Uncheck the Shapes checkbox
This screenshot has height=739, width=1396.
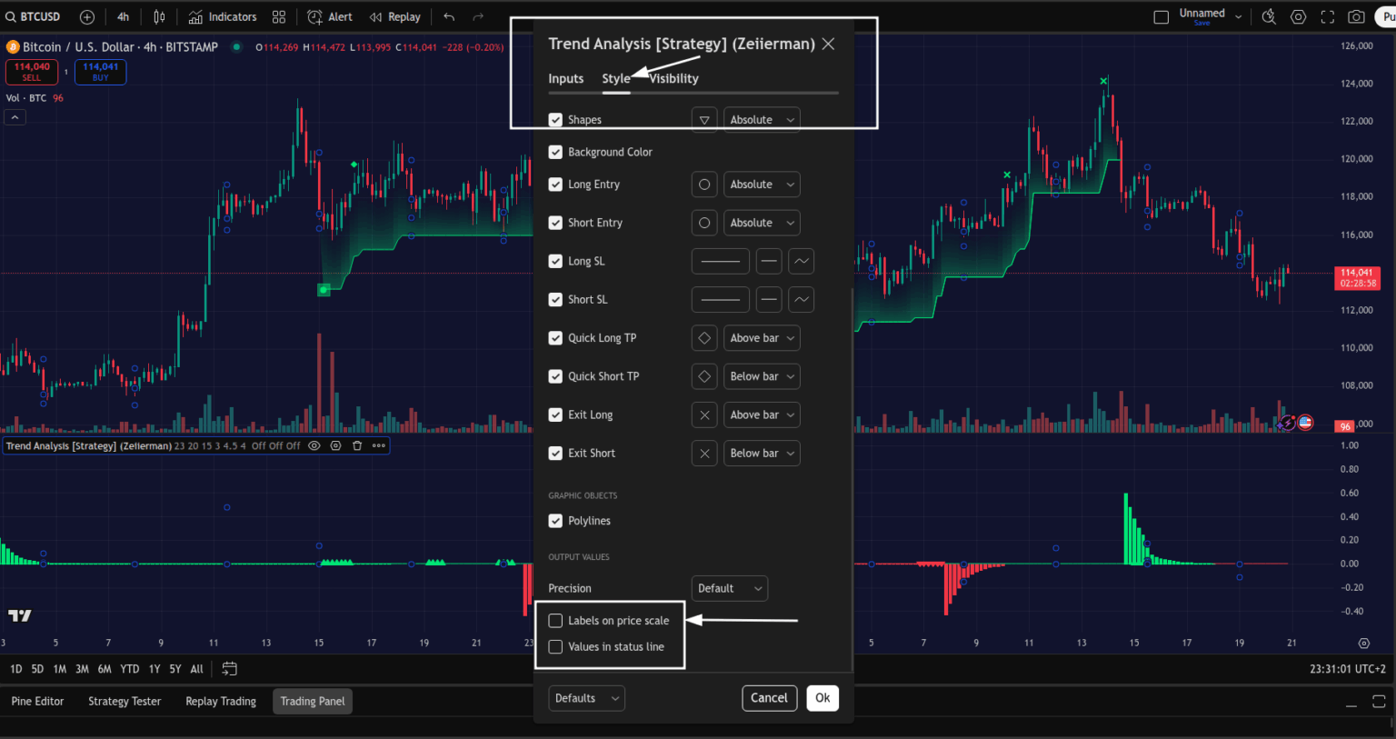[x=555, y=120]
